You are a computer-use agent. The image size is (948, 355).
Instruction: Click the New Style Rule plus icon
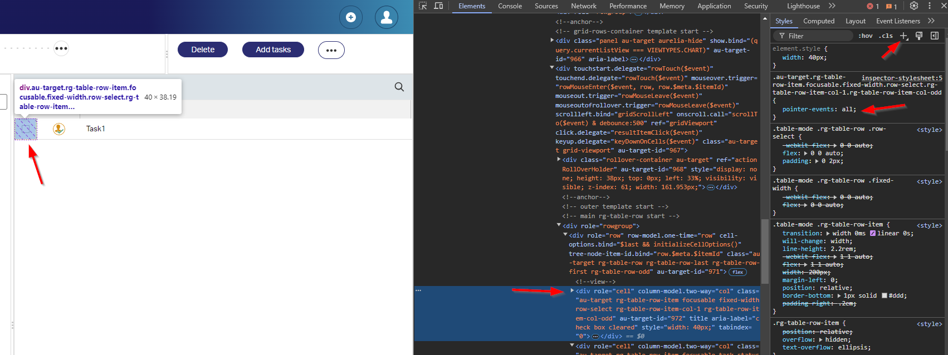coord(903,36)
